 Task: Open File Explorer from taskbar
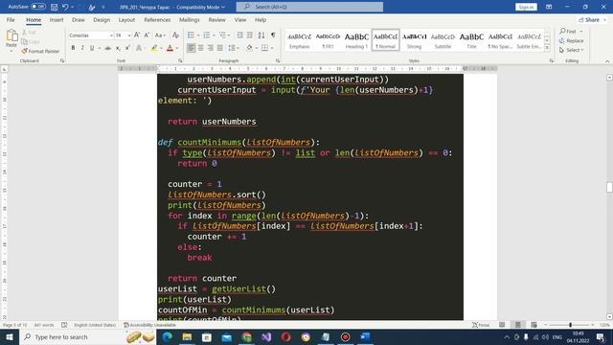(x=187, y=336)
